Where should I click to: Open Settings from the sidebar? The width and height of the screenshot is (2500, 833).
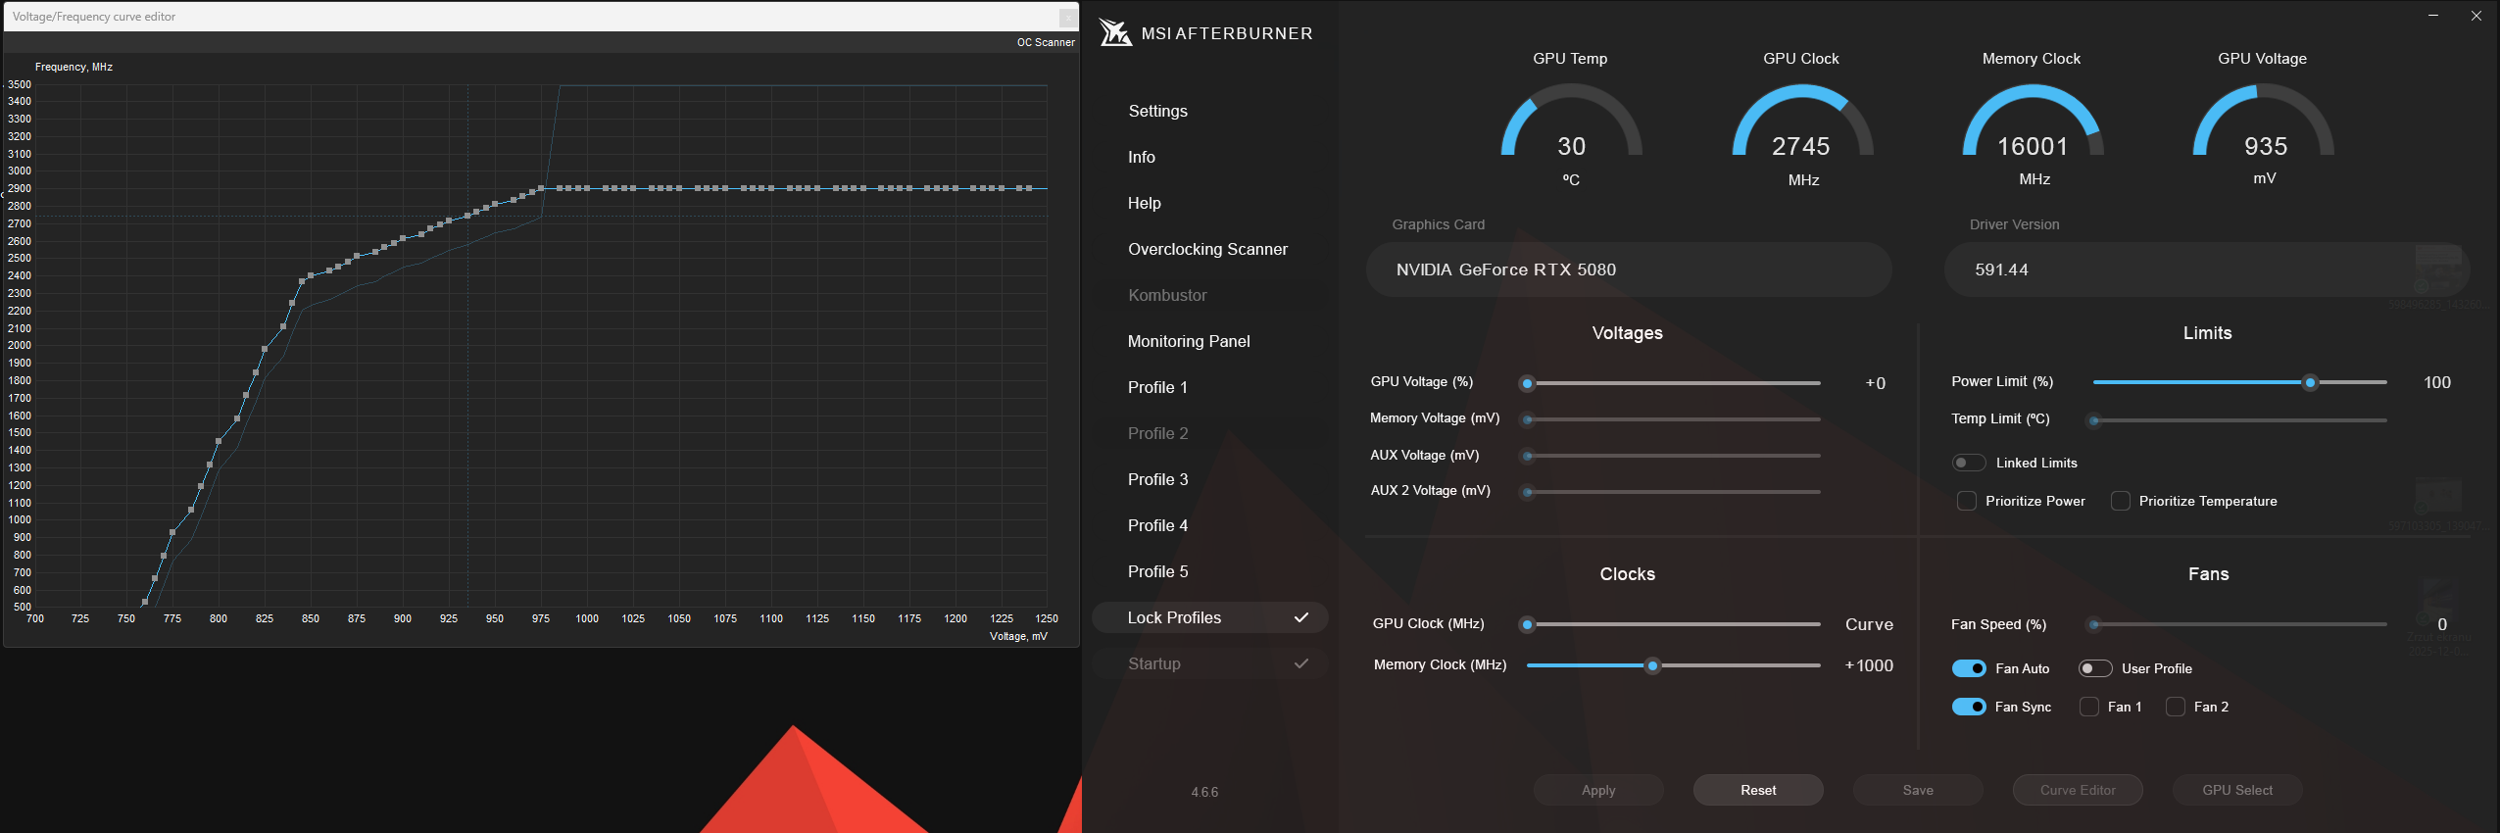(1157, 111)
